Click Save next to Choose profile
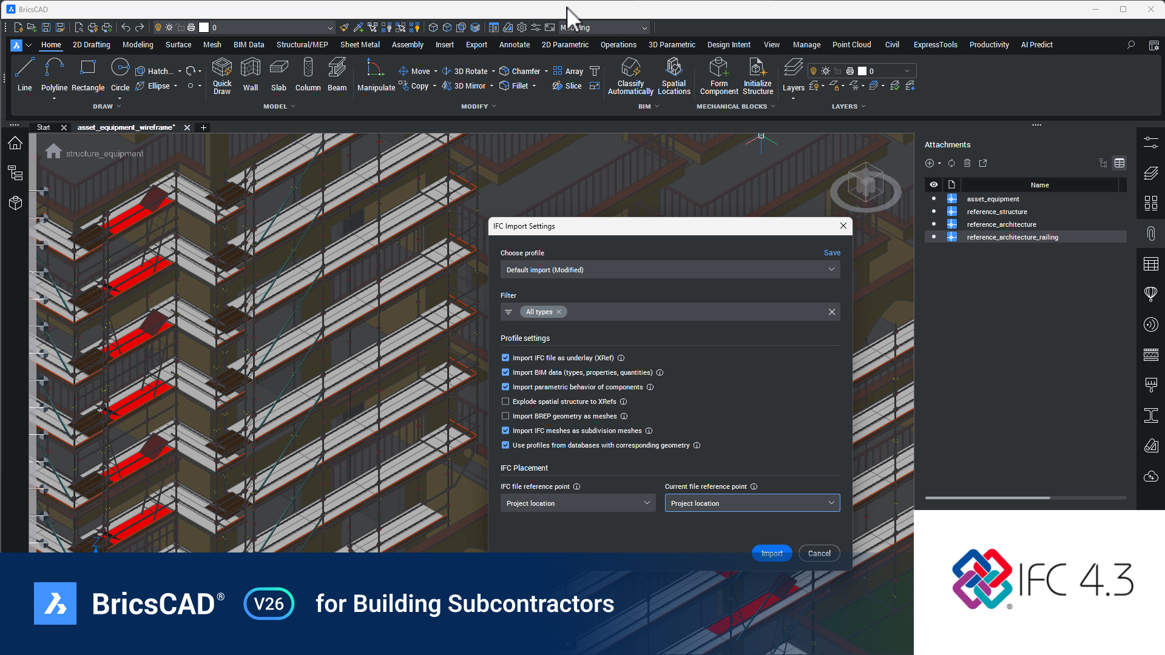This screenshot has height=655, width=1165. coord(831,252)
